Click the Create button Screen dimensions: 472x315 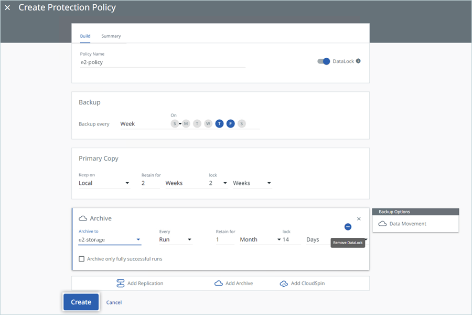click(x=81, y=302)
